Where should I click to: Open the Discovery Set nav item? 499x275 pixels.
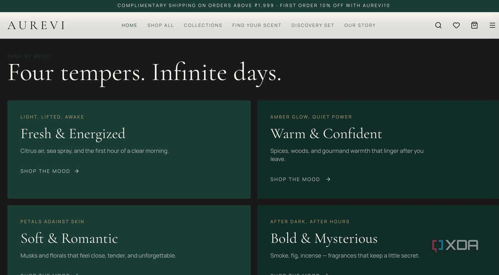(313, 25)
